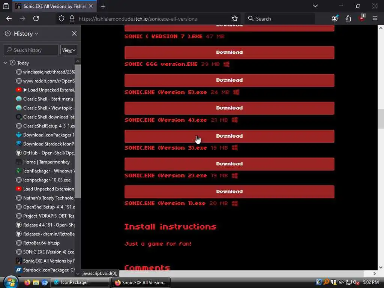Open the list all tabs dropdown
This screenshot has width=384, height=288.
coord(315,6)
